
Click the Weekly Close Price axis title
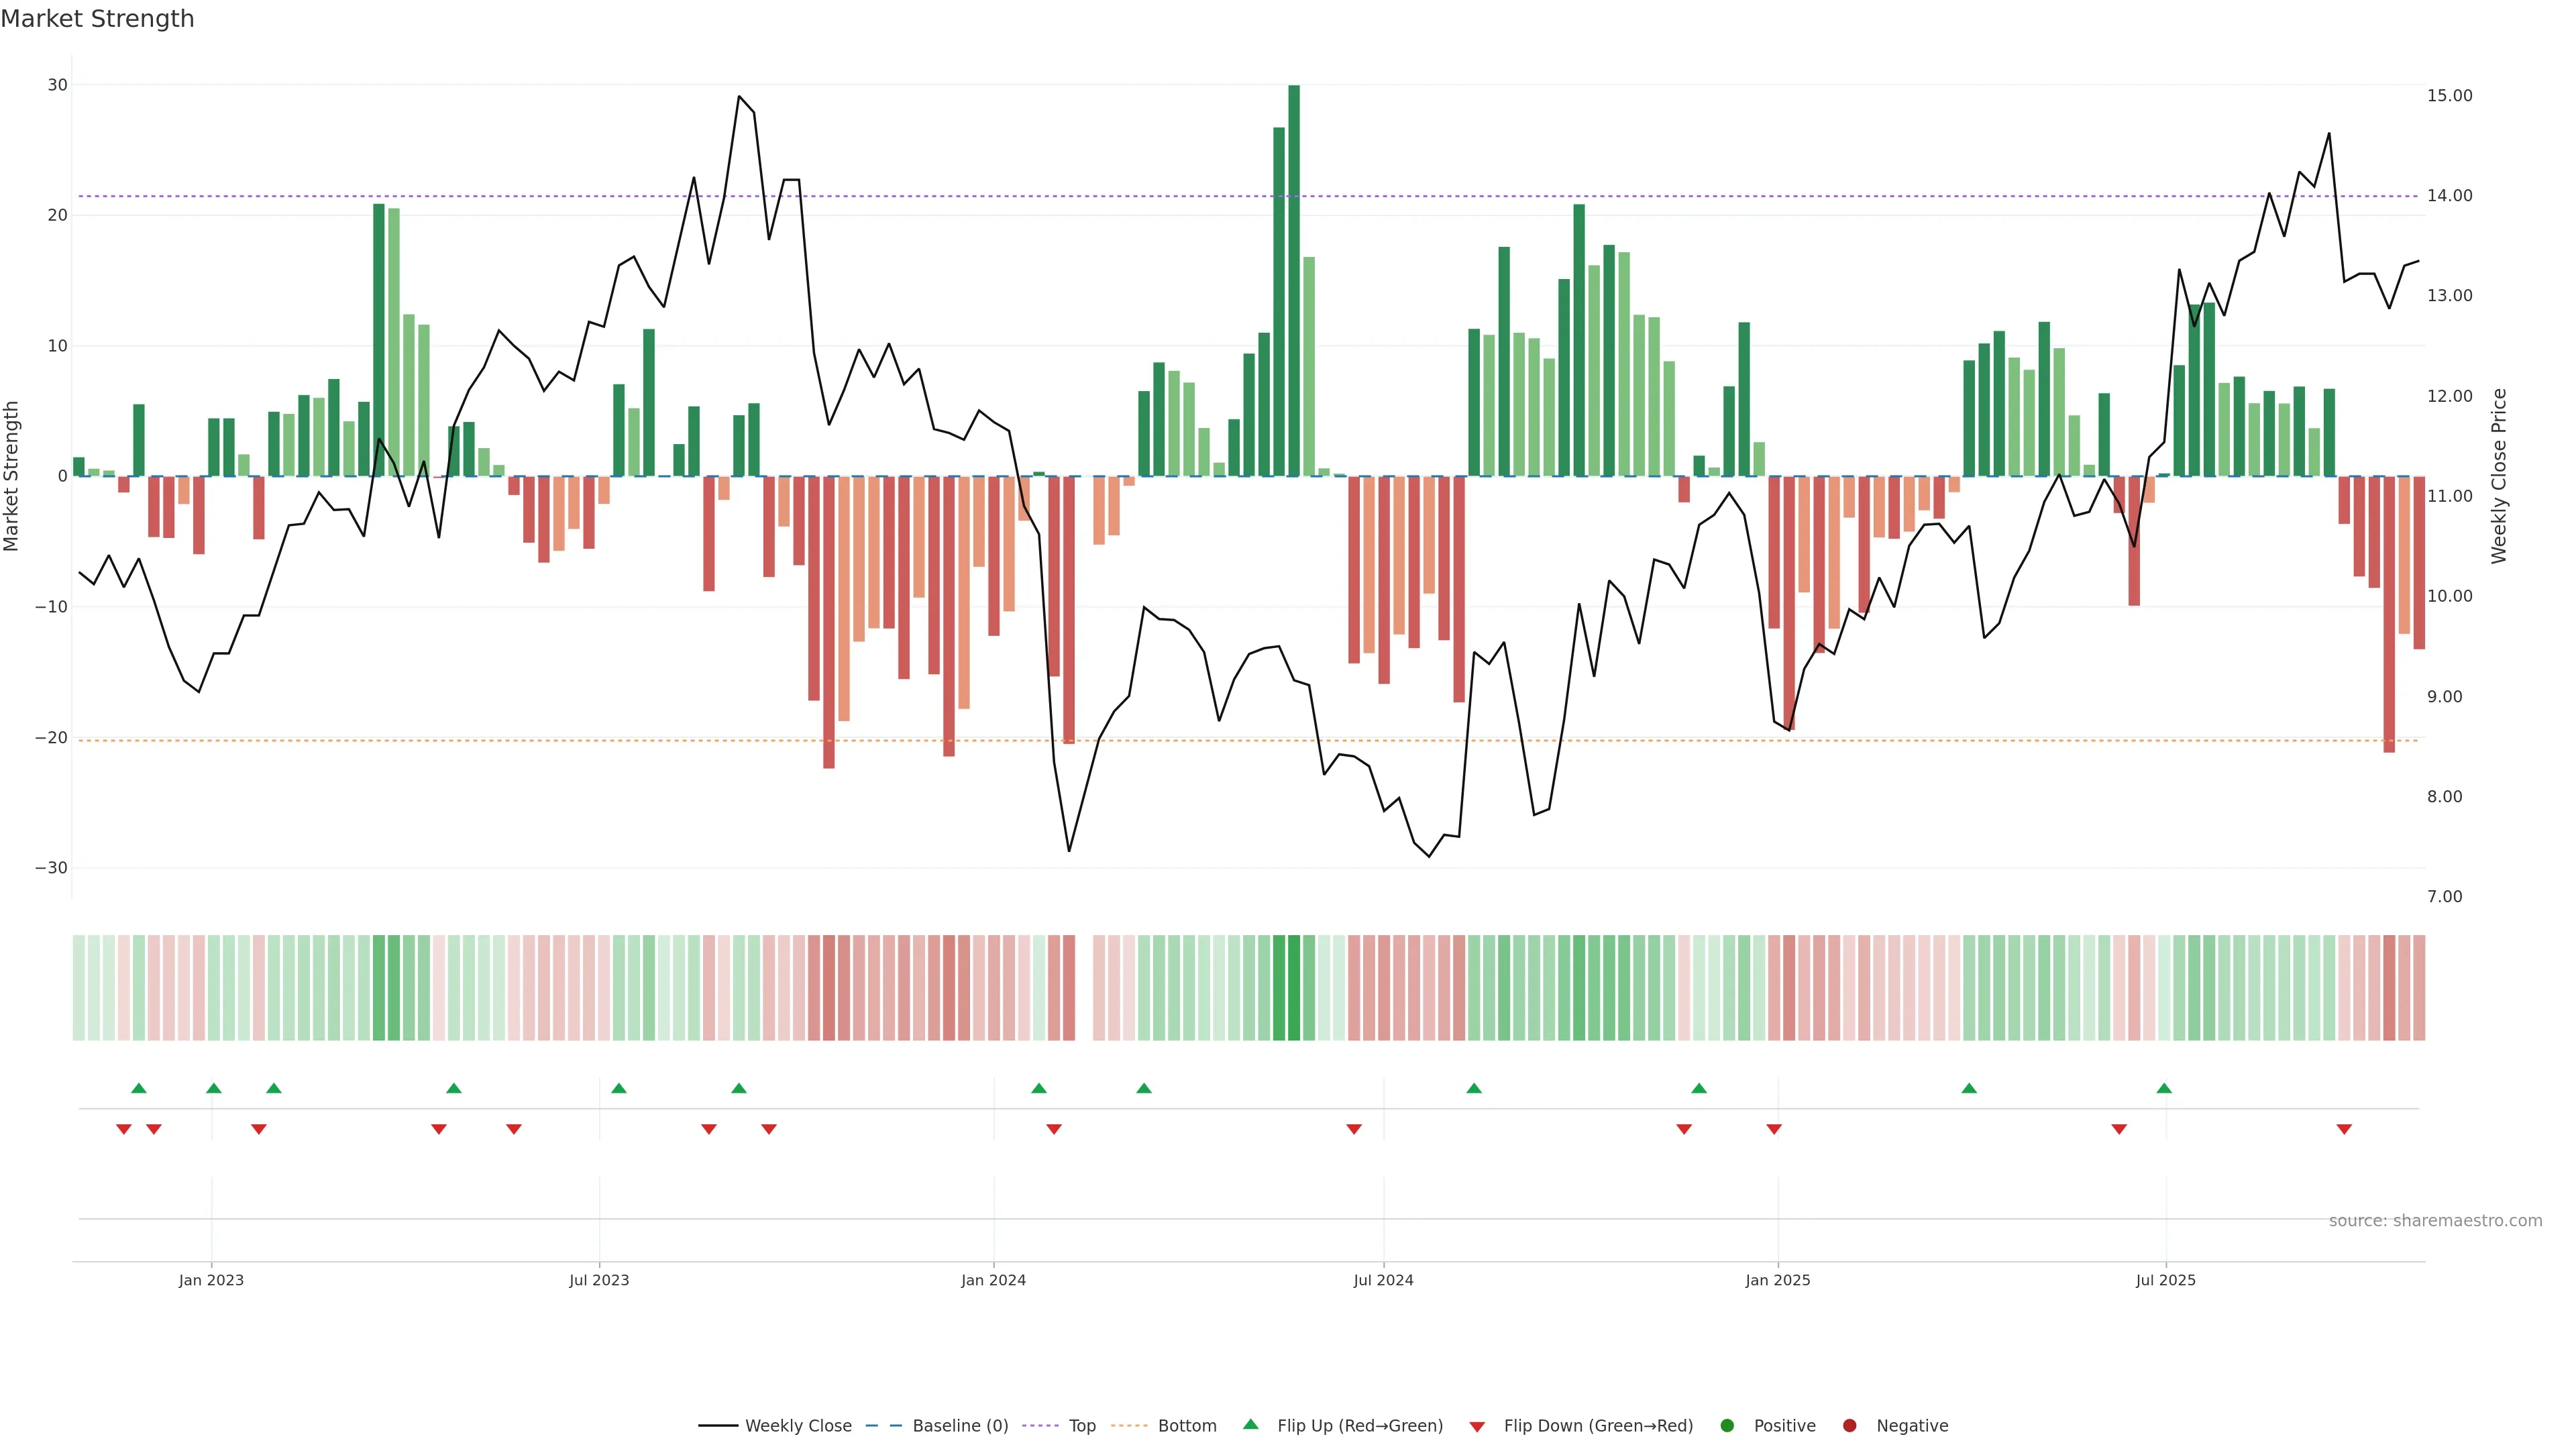2499,476
